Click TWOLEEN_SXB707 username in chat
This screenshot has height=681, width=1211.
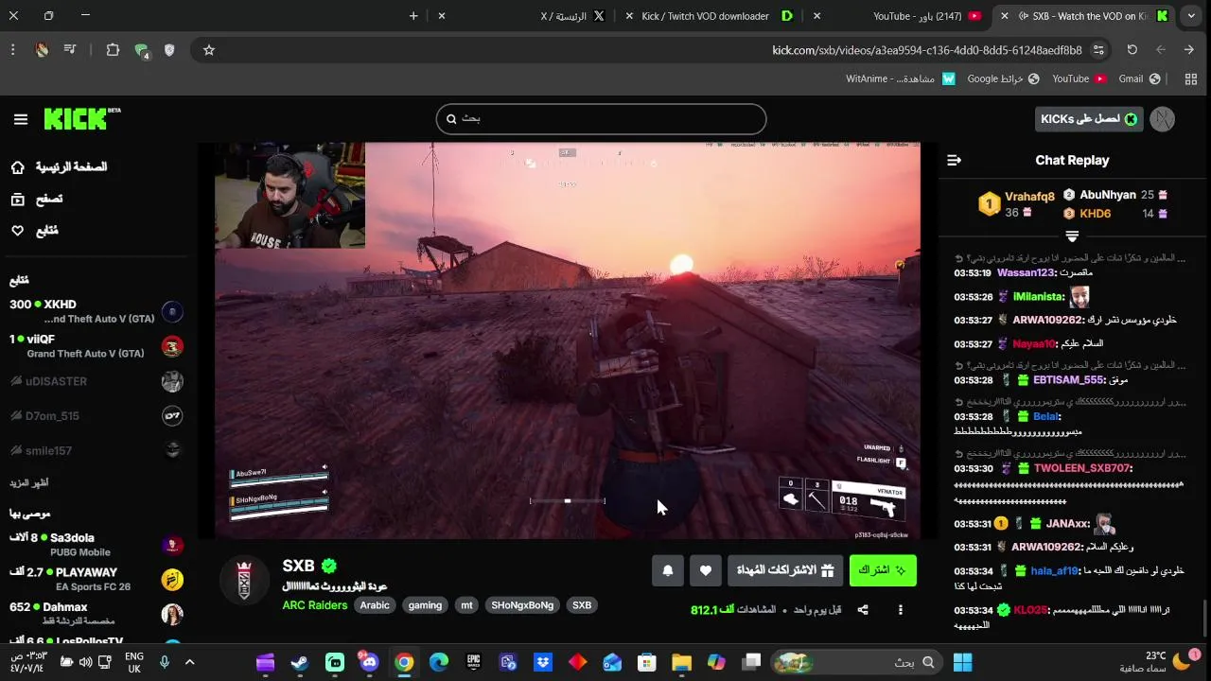coord(1082,468)
